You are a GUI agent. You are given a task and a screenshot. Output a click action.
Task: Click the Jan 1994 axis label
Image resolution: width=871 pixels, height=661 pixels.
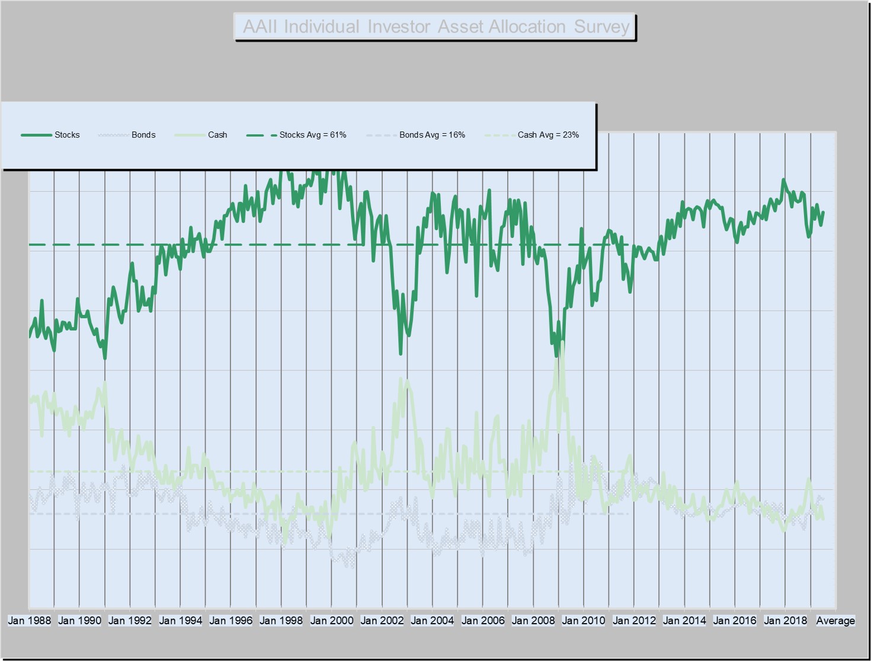[x=181, y=621]
